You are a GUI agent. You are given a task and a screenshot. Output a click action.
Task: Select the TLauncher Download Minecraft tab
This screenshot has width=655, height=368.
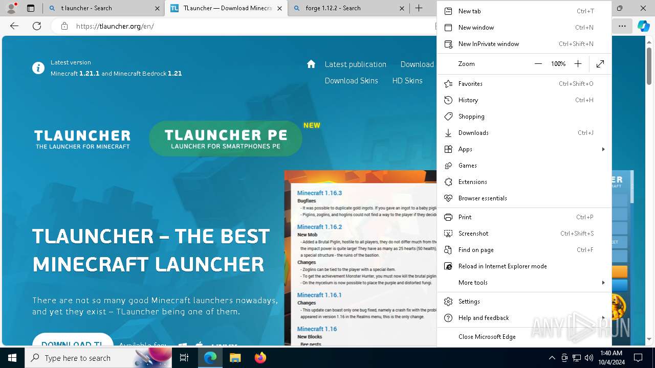(x=226, y=8)
